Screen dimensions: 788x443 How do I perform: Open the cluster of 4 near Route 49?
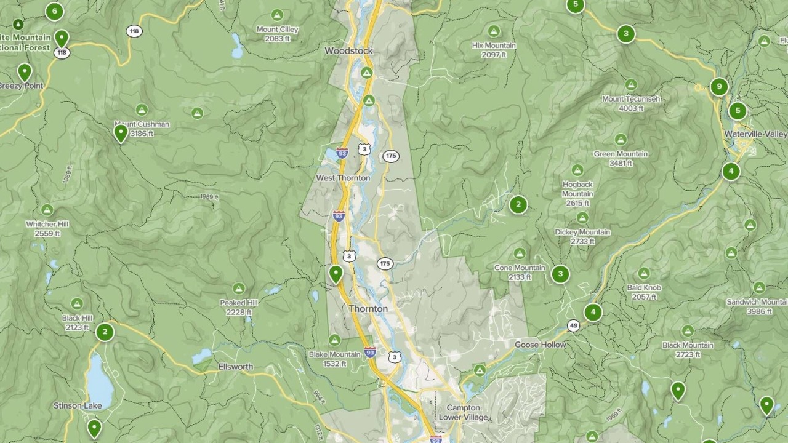point(593,313)
